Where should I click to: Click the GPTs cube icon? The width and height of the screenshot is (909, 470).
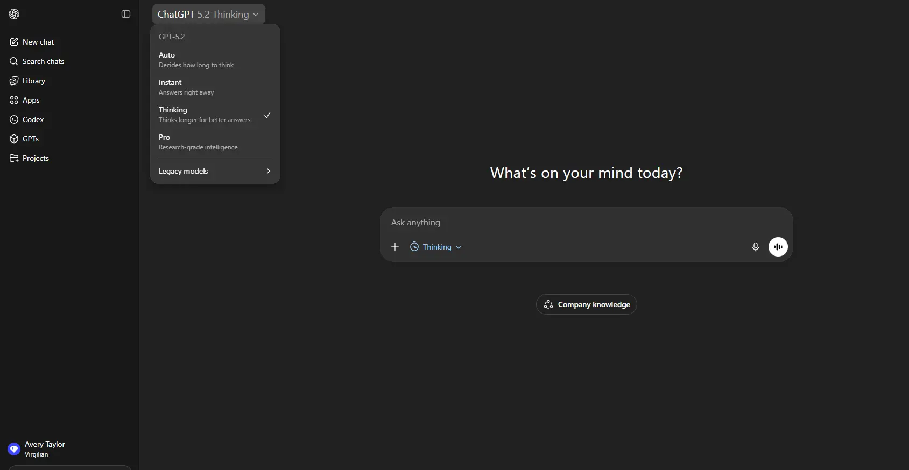pos(14,139)
